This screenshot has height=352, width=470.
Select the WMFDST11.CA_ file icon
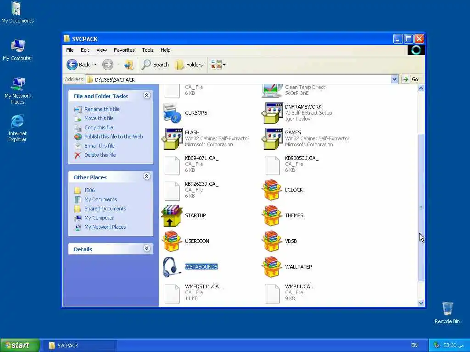click(x=173, y=294)
